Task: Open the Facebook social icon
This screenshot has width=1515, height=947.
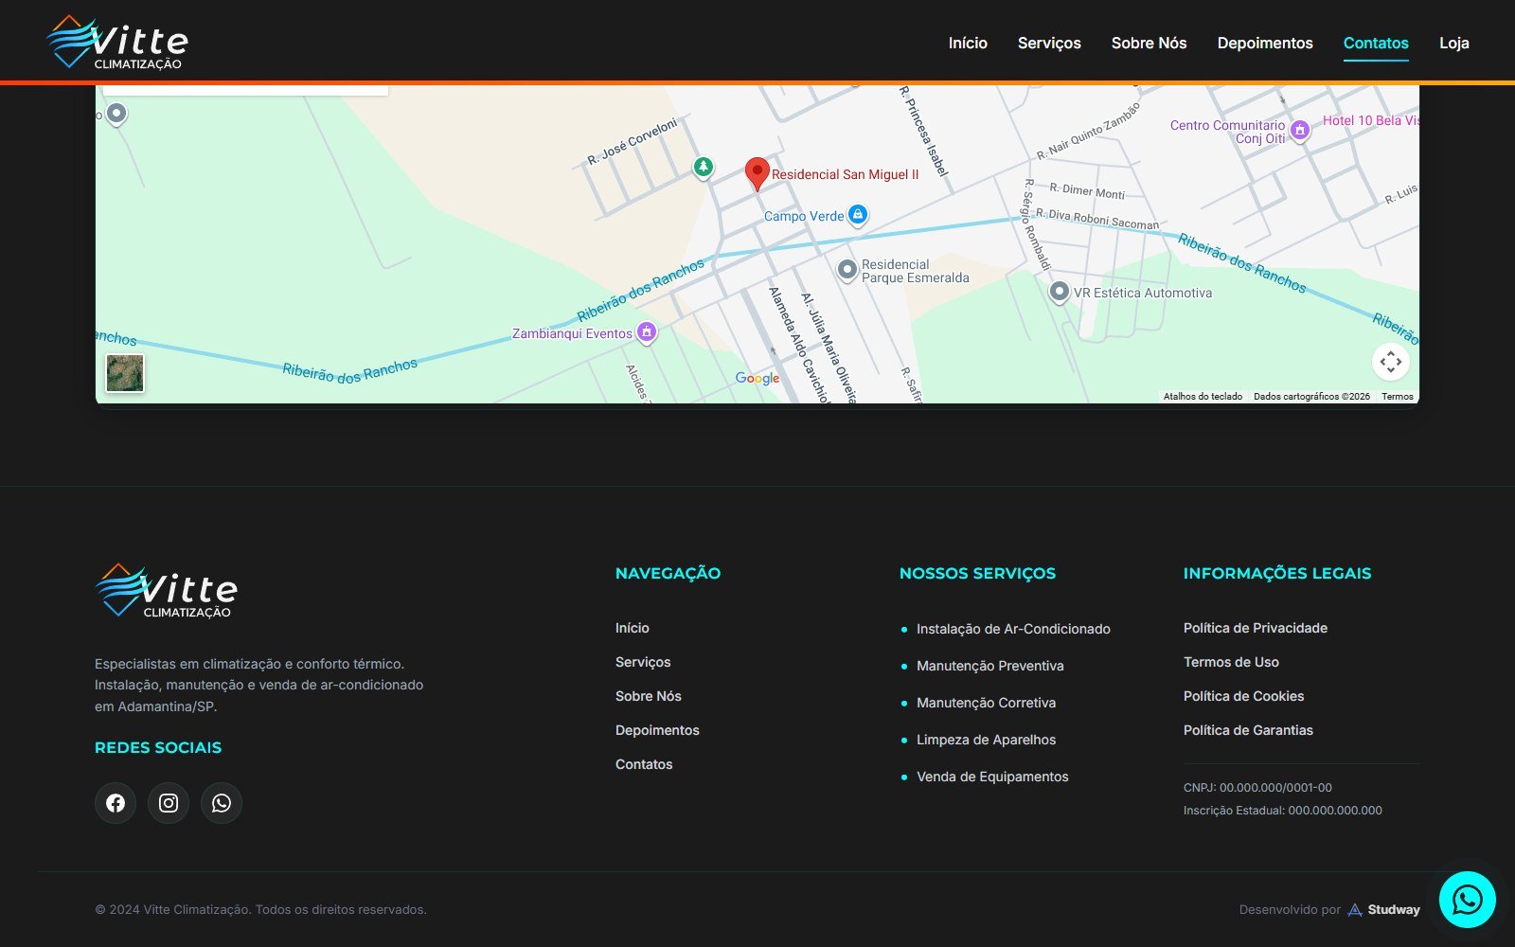Action: tap(116, 803)
